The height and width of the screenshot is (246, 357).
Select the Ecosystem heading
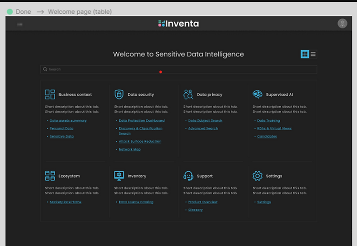tap(69, 176)
